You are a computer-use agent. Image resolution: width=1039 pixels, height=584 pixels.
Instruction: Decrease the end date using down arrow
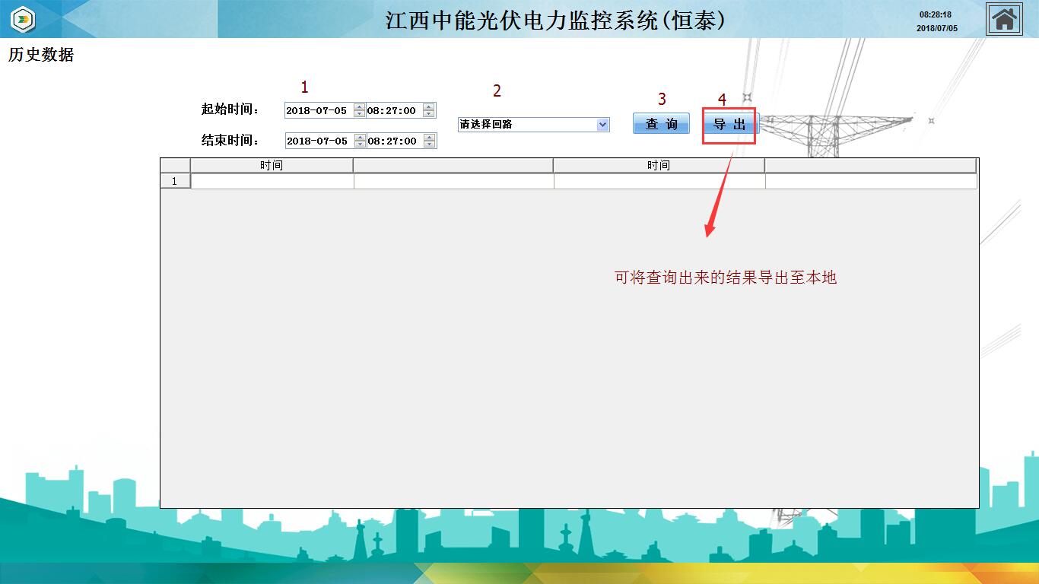click(360, 144)
